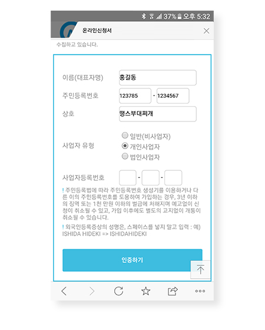
Task: Select the 일반(비사업자) radio option
Action: pyautogui.click(x=125, y=136)
